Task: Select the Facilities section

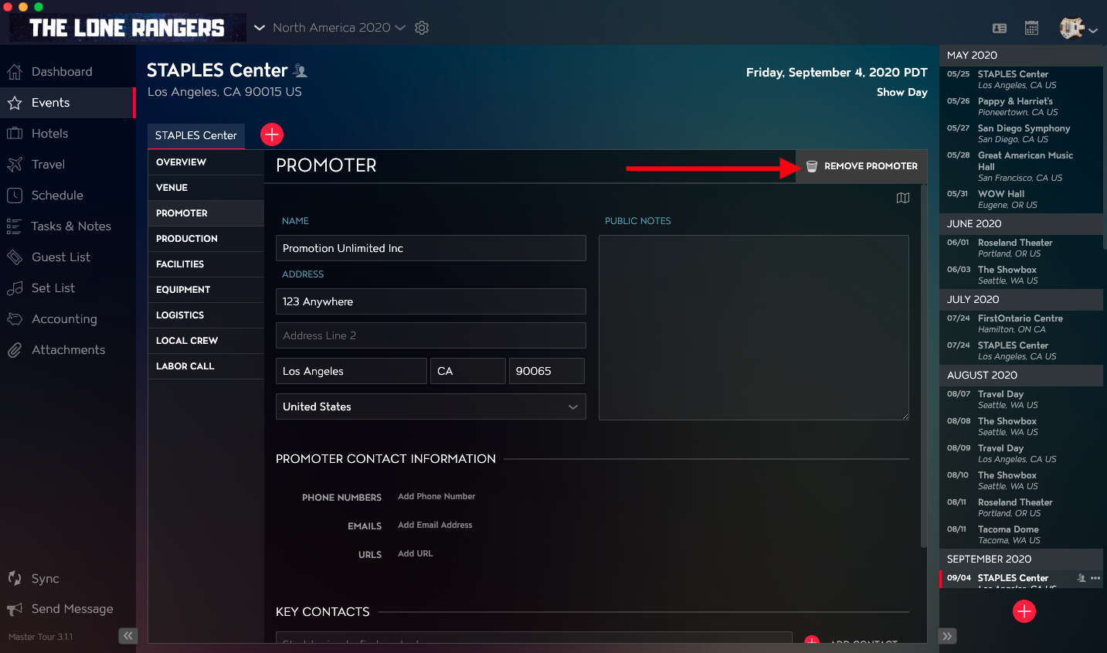Action: 205,264
